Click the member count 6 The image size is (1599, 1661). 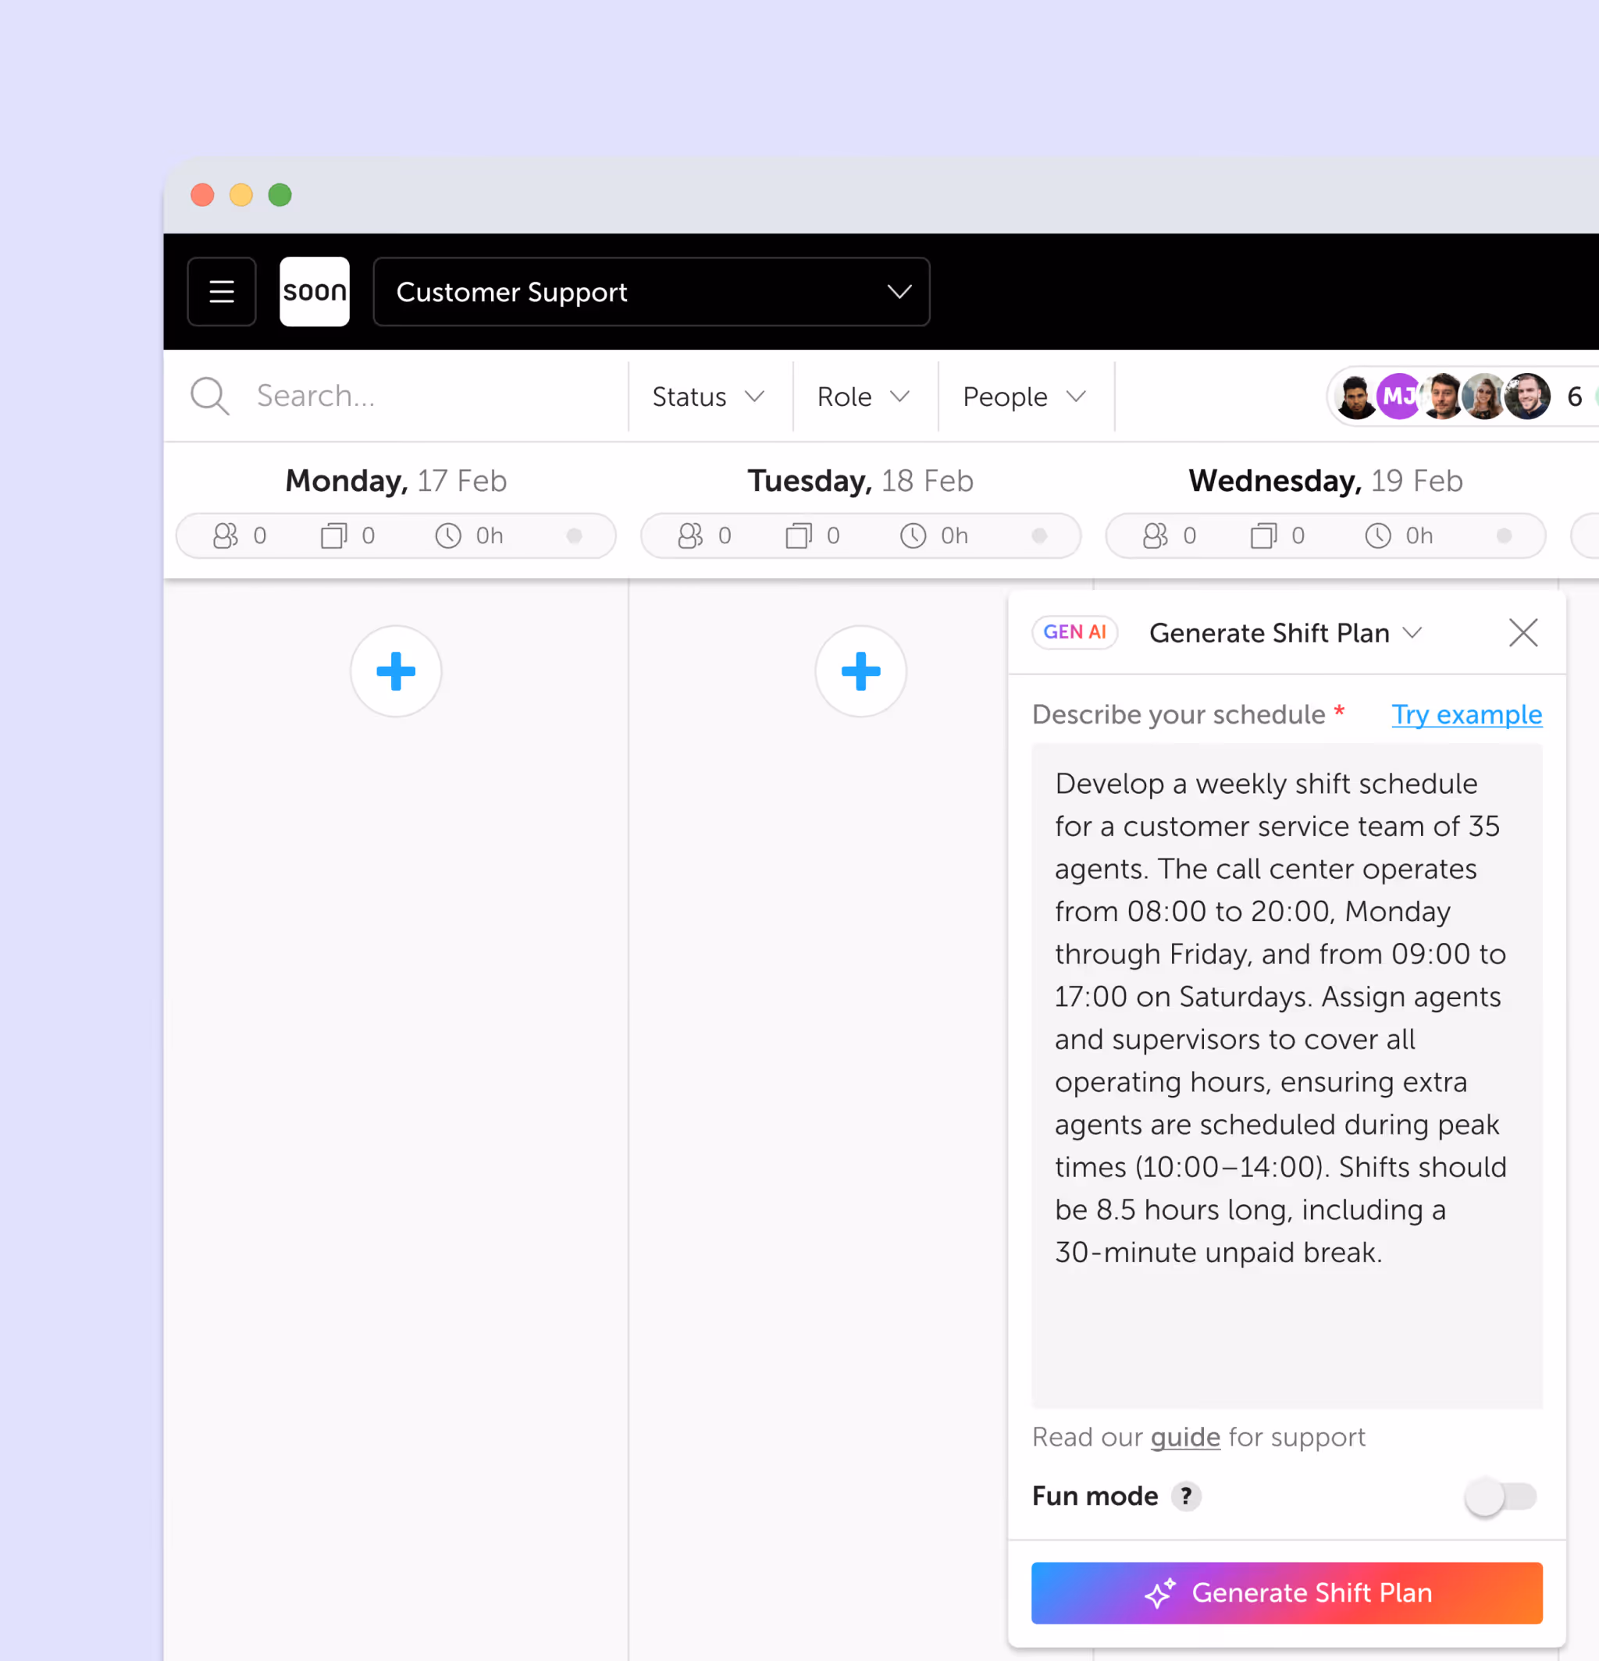coord(1575,397)
